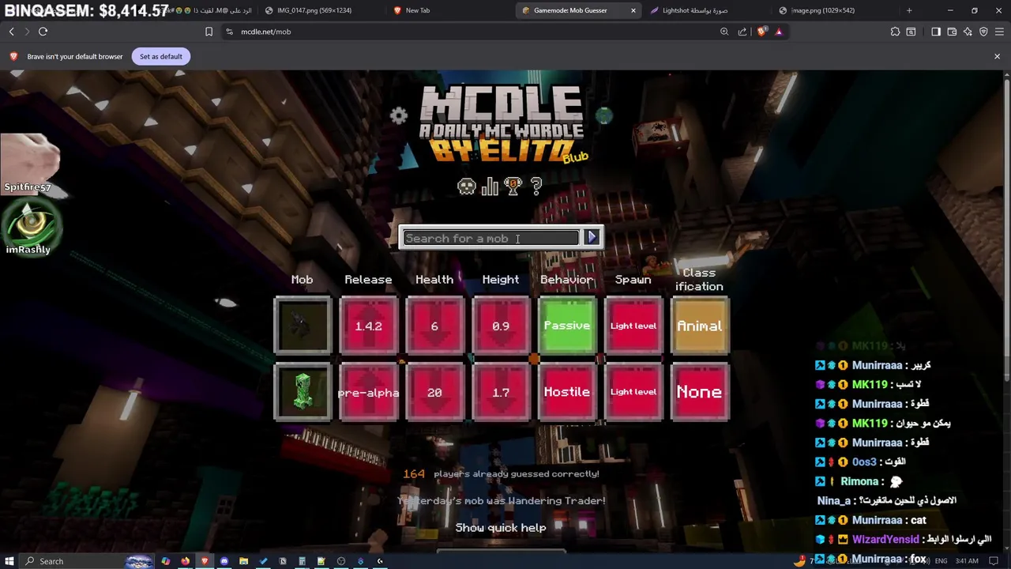
Task: Click 'Show quick help' link
Action: [x=501, y=527]
